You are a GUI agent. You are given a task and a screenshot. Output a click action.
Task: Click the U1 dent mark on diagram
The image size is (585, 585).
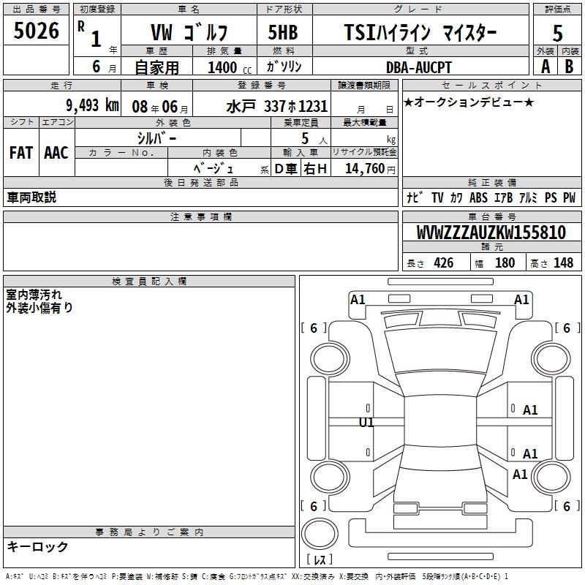click(x=366, y=423)
